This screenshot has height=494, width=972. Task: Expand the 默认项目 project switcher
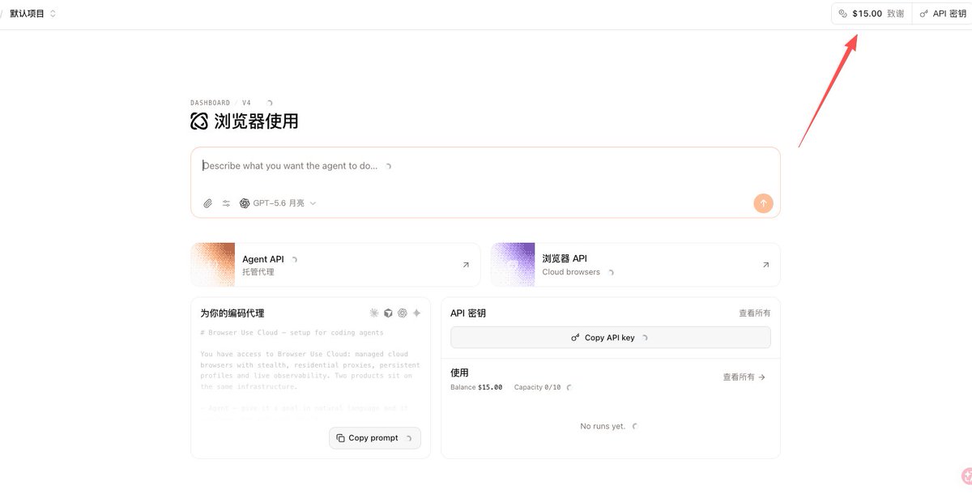coord(33,14)
